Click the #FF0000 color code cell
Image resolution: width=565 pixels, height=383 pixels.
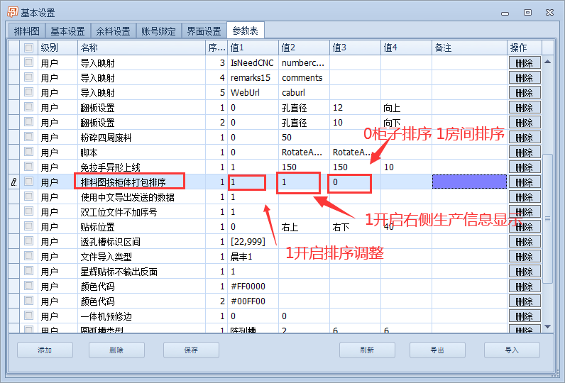[x=253, y=287]
